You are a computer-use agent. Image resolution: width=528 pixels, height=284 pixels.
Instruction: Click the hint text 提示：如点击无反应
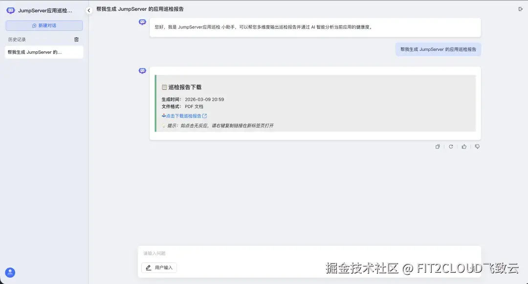220,126
